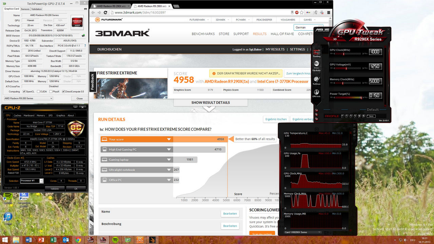Expand the Processor #1 selection dropdown

pos(41,181)
